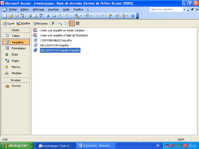Click the New blank database icon
Image resolution: width=199 pixels, height=149 pixels.
click(x=5, y=16)
